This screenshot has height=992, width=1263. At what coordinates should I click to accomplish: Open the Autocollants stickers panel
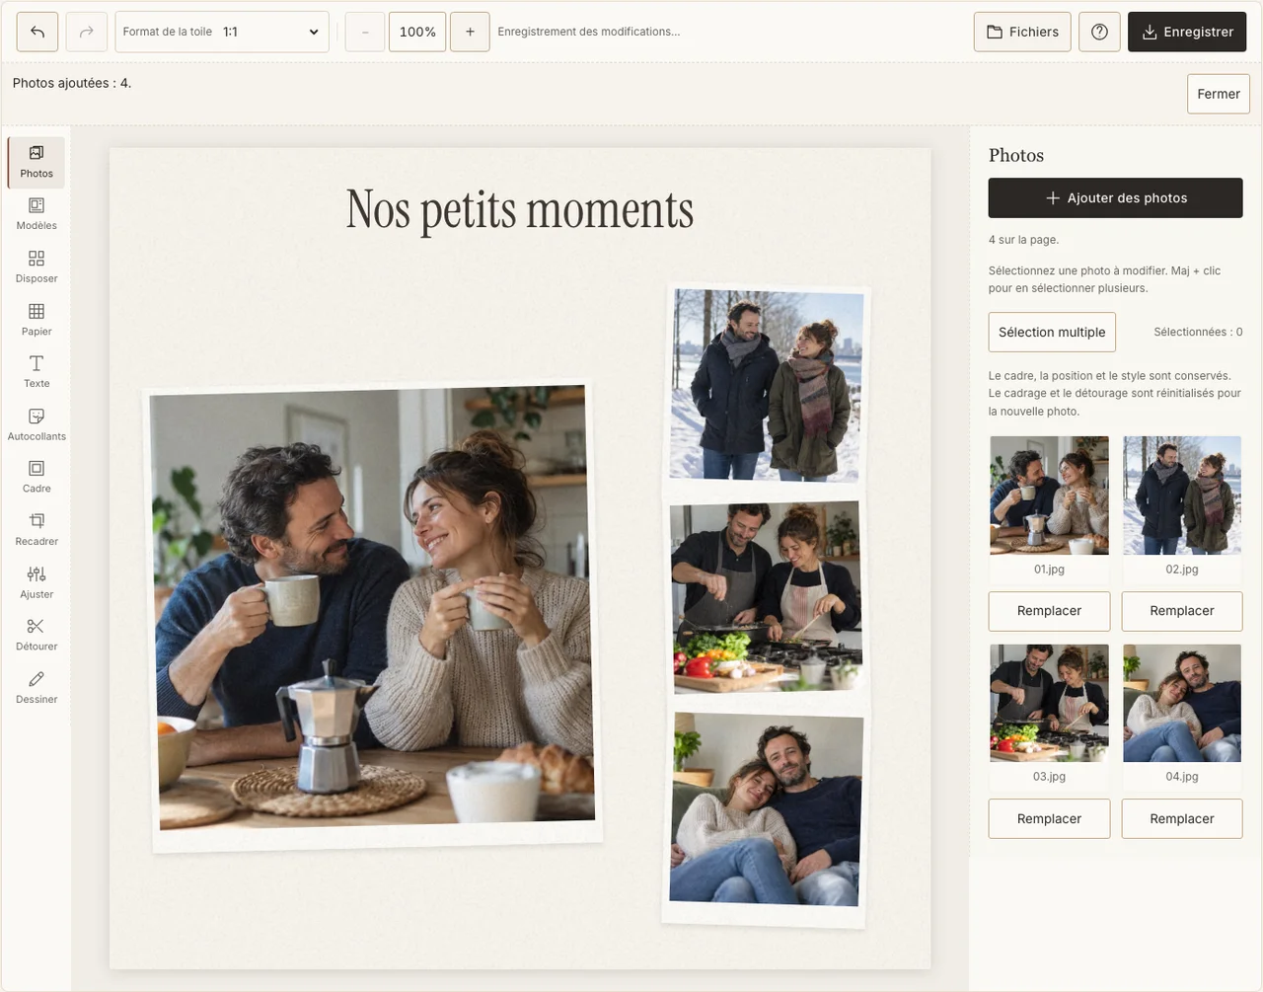tap(37, 424)
